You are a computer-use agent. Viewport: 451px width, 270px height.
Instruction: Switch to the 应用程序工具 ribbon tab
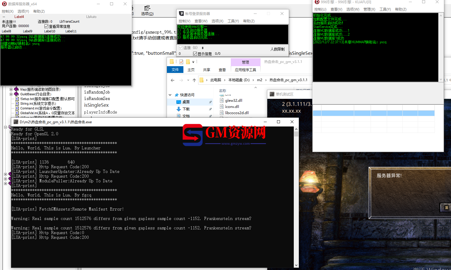246,70
